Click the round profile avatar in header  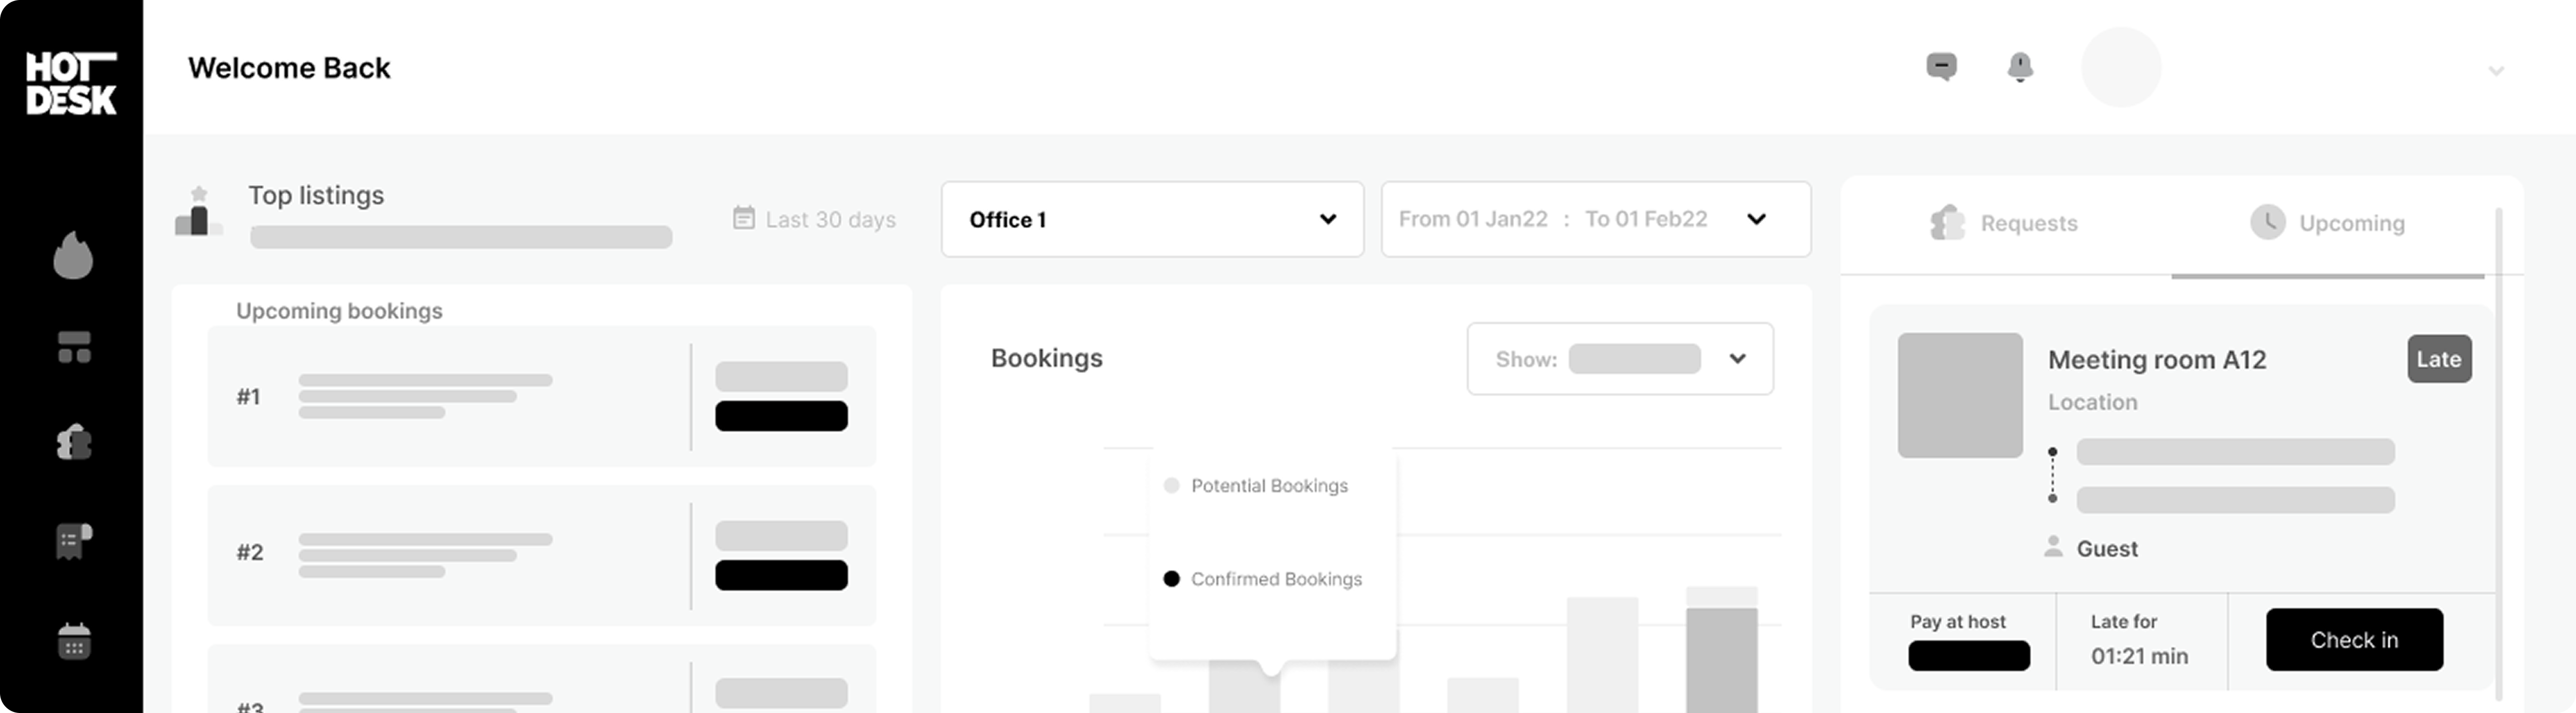[x=2121, y=67]
